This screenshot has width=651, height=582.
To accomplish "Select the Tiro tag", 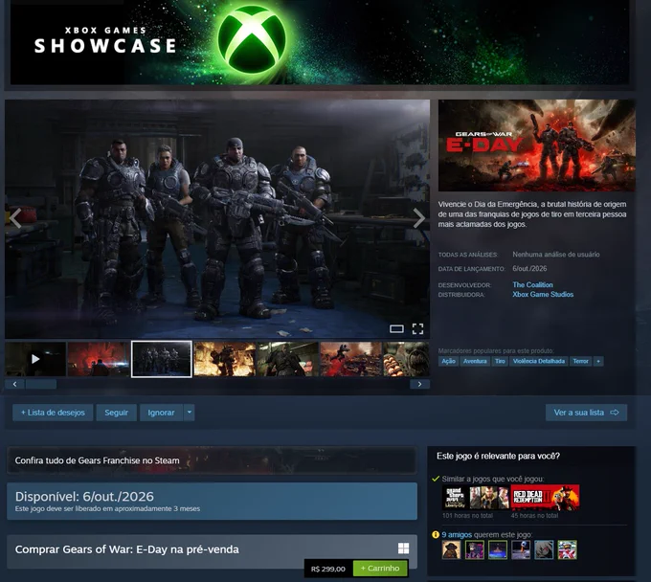I will 500,361.
